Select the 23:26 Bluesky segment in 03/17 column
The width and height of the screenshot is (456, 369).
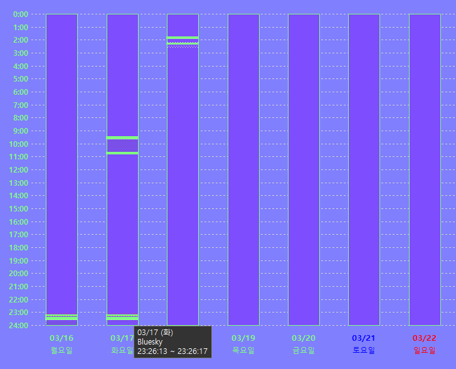click(x=122, y=318)
